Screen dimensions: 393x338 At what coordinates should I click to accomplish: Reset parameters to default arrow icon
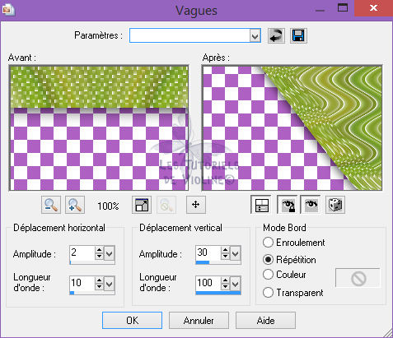tap(276, 35)
